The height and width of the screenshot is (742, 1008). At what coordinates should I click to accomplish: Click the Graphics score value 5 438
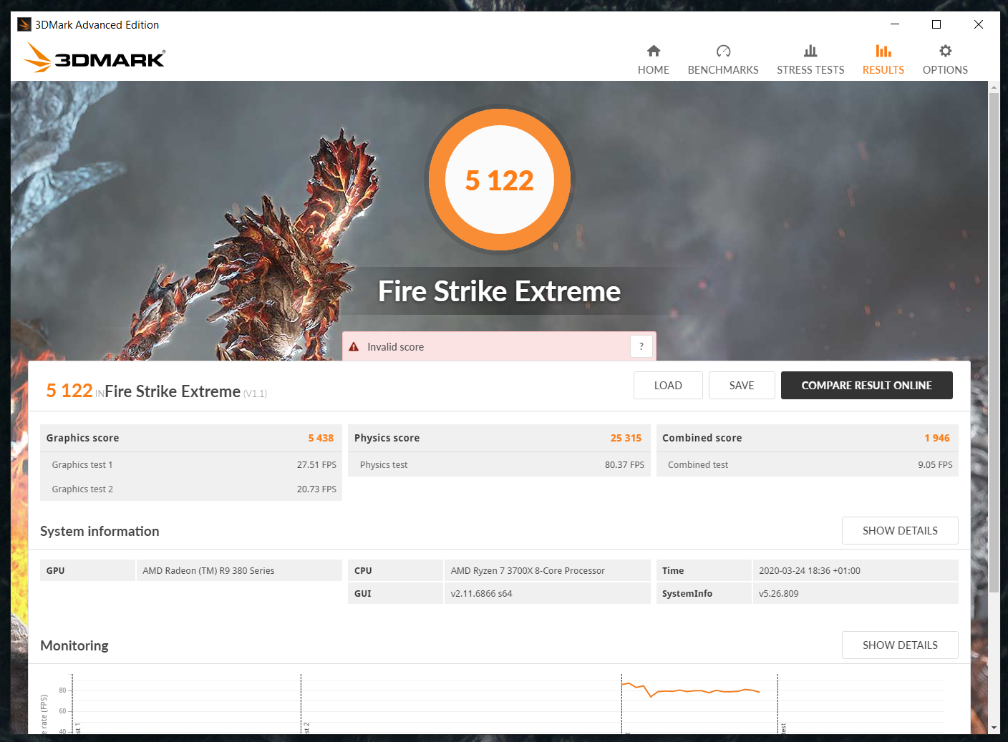(321, 438)
